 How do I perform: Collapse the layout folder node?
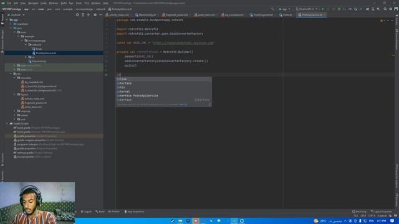point(14,95)
